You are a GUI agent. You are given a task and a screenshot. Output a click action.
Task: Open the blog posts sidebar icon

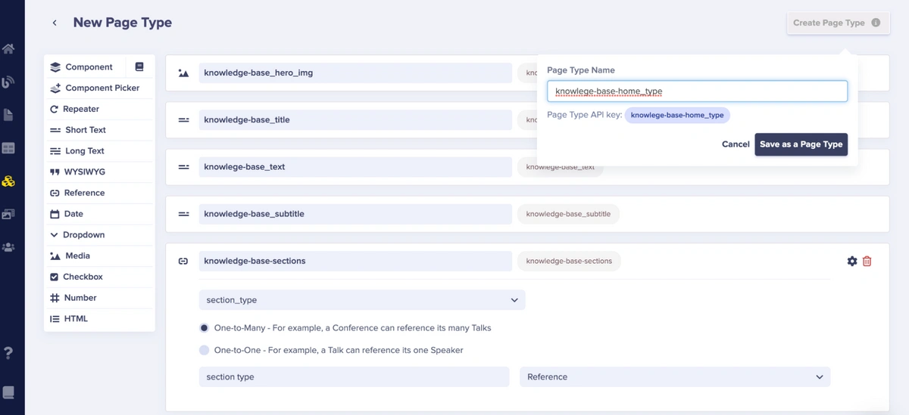(x=8, y=82)
